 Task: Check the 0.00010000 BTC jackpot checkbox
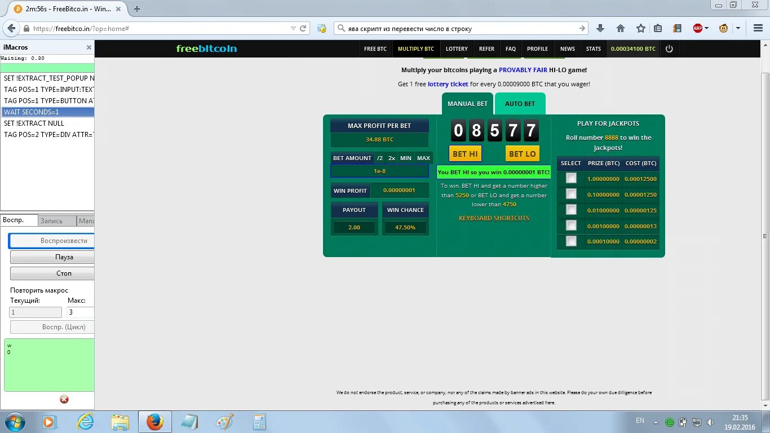click(571, 241)
